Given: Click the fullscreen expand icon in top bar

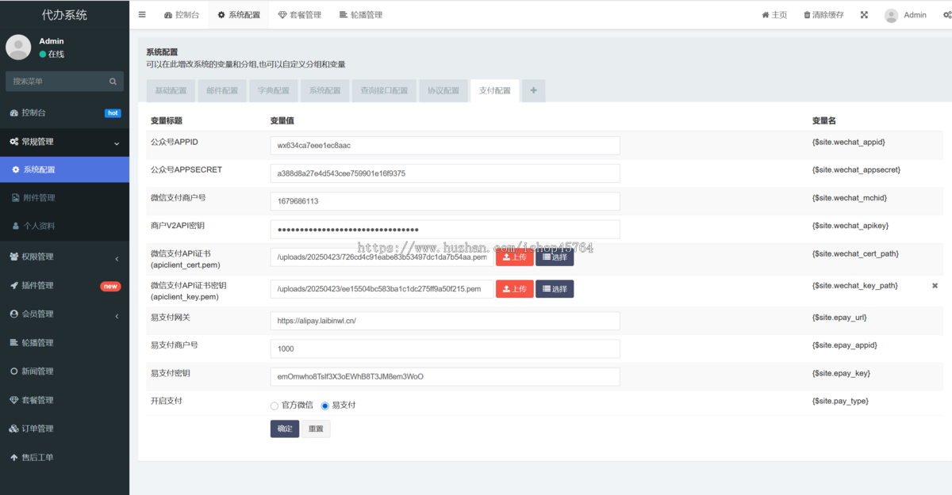Looking at the screenshot, I should pyautogui.click(x=864, y=15).
